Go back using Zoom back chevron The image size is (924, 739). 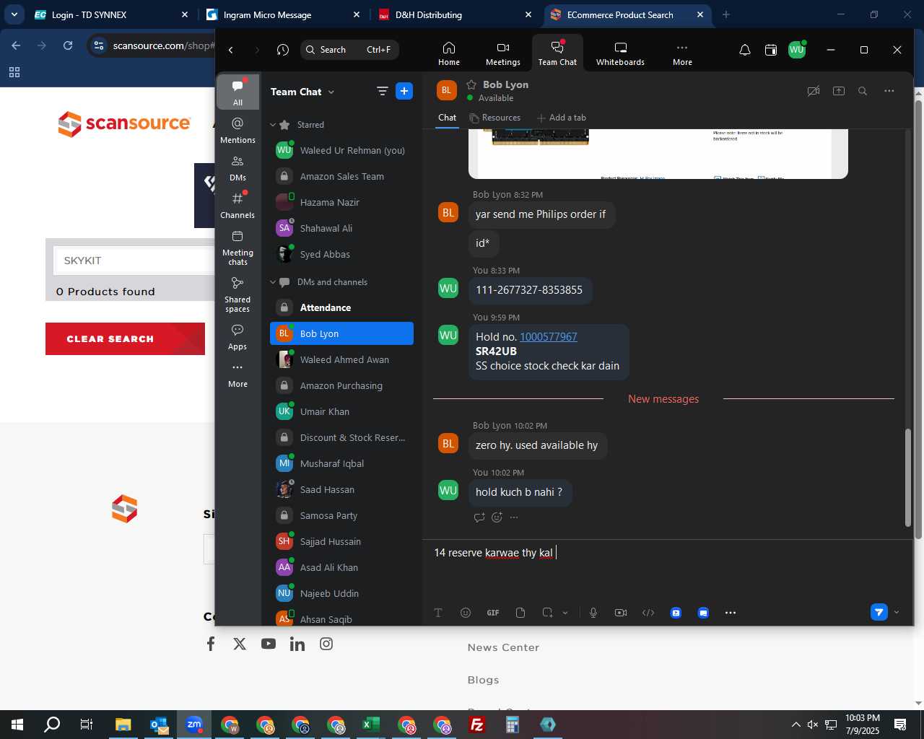231,50
